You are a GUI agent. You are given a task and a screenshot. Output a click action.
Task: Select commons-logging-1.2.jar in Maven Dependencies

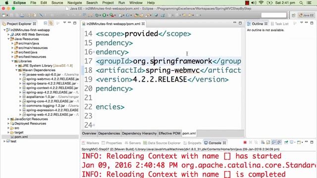click(46, 105)
